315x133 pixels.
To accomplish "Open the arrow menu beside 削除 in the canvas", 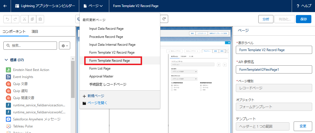I will pos(227,51).
